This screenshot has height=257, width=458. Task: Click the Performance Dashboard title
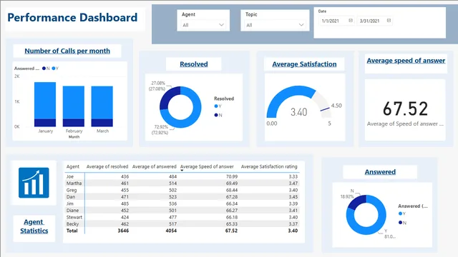72,17
